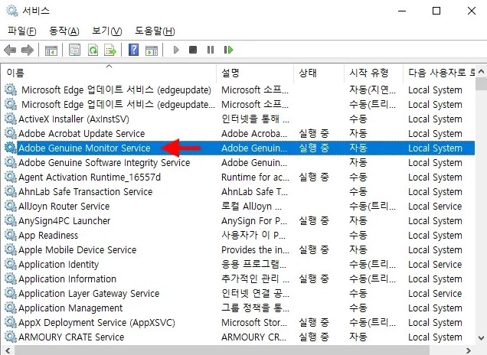487x355 pixels.
Task: Select ARMOURY CRATE Service name
Action: (71, 337)
